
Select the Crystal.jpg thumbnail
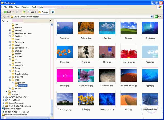(x=150, y=28)
